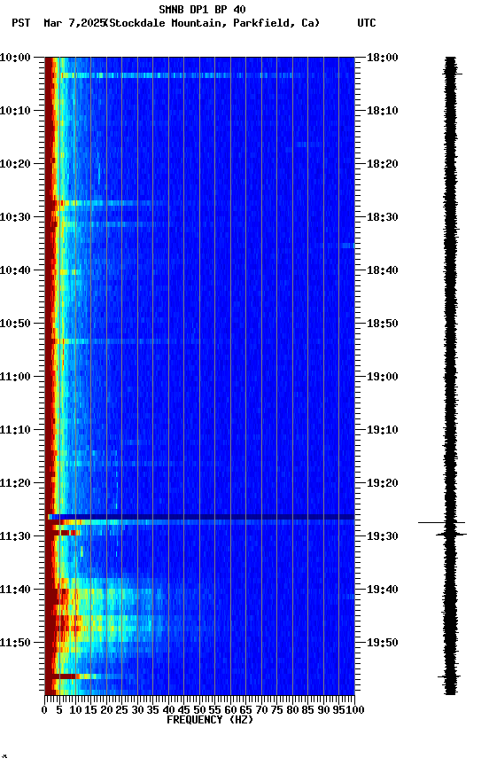Click the 10:20 PST time label
Image resolution: width=489 pixels, height=766 pixels.
click(x=15, y=164)
